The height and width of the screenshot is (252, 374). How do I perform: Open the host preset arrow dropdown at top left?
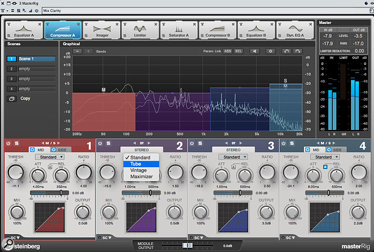[x=7, y=11]
